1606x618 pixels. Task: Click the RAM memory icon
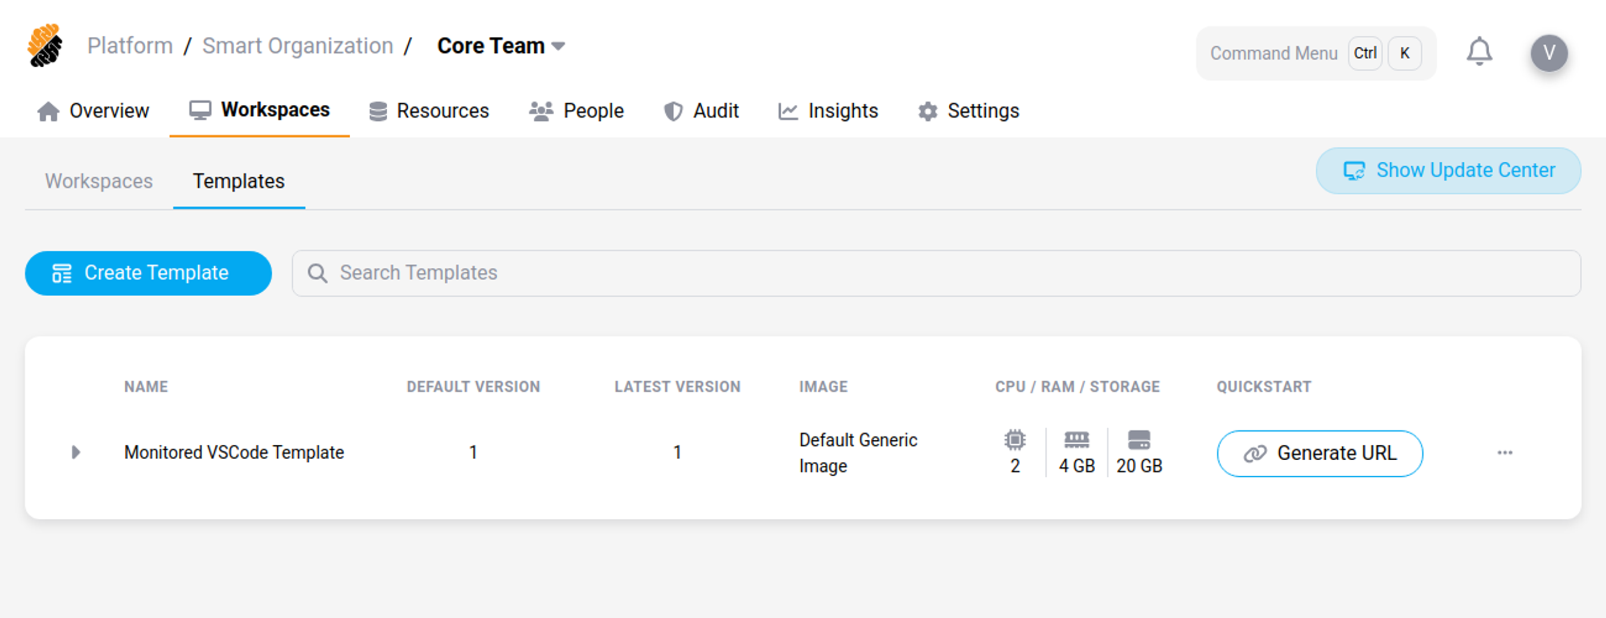tap(1076, 440)
